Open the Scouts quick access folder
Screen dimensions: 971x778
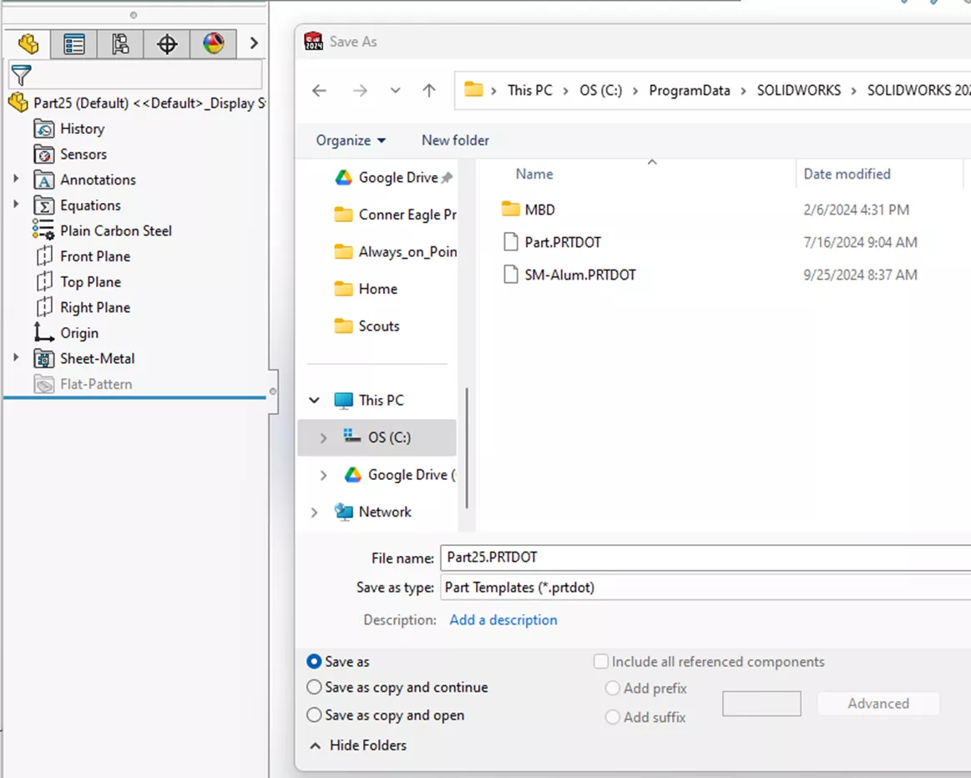[367, 326]
